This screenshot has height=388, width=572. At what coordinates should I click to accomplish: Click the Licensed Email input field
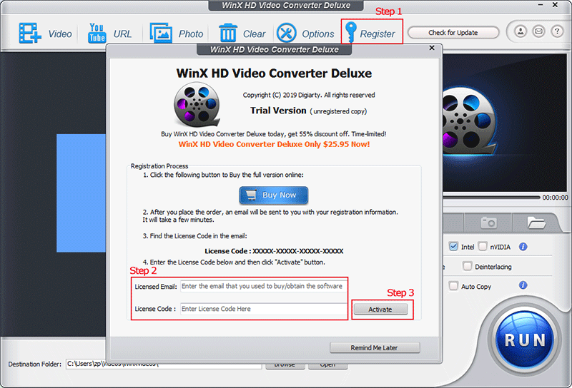pos(263,287)
